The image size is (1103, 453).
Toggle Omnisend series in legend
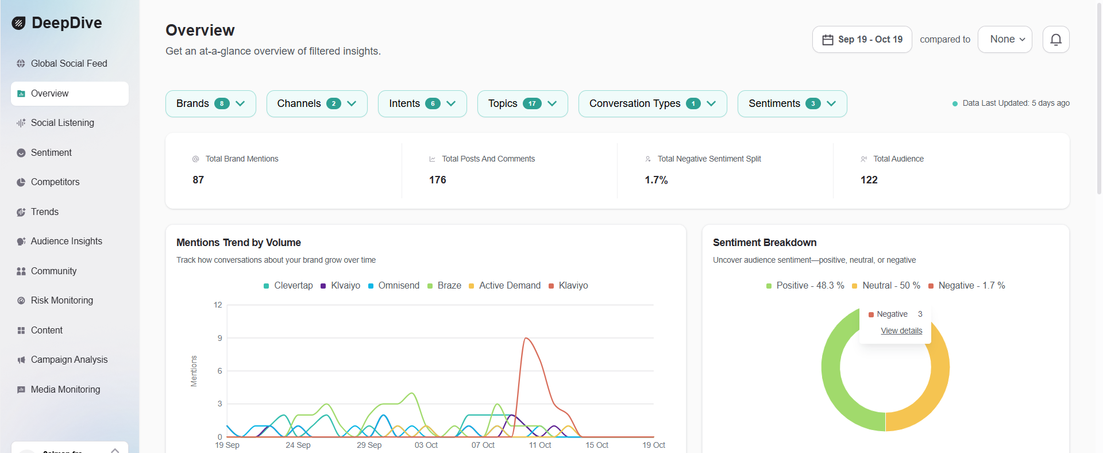click(x=394, y=286)
